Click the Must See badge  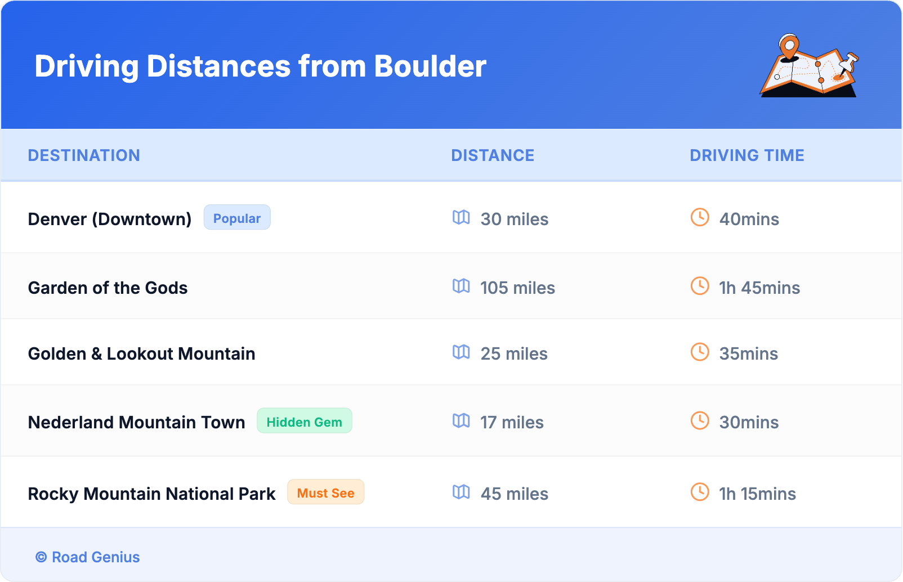(x=325, y=493)
